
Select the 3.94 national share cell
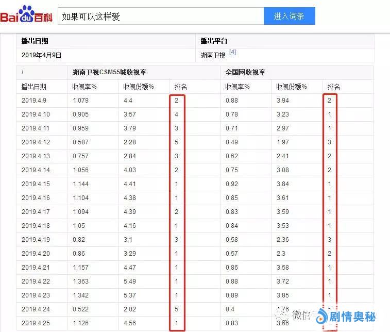(x=283, y=101)
